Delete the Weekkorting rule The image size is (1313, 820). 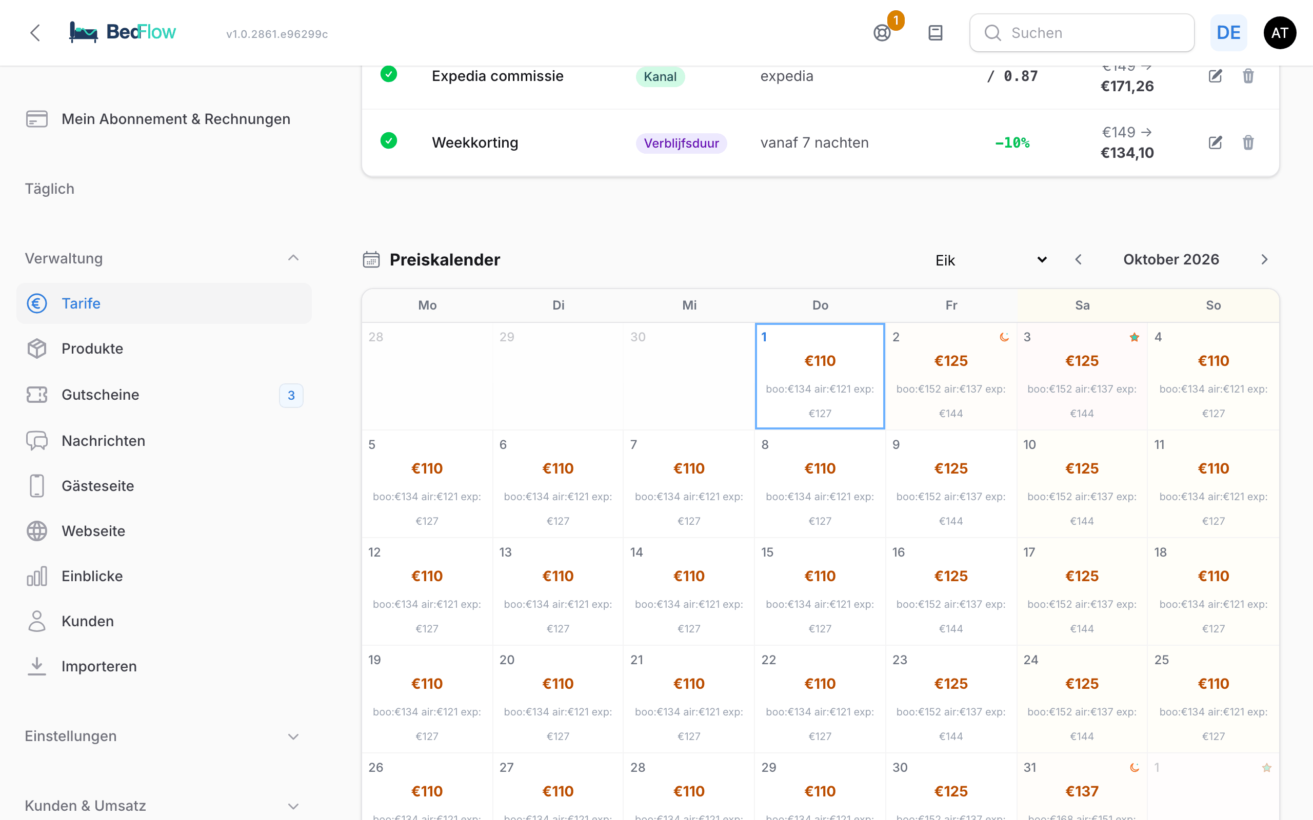click(1248, 142)
